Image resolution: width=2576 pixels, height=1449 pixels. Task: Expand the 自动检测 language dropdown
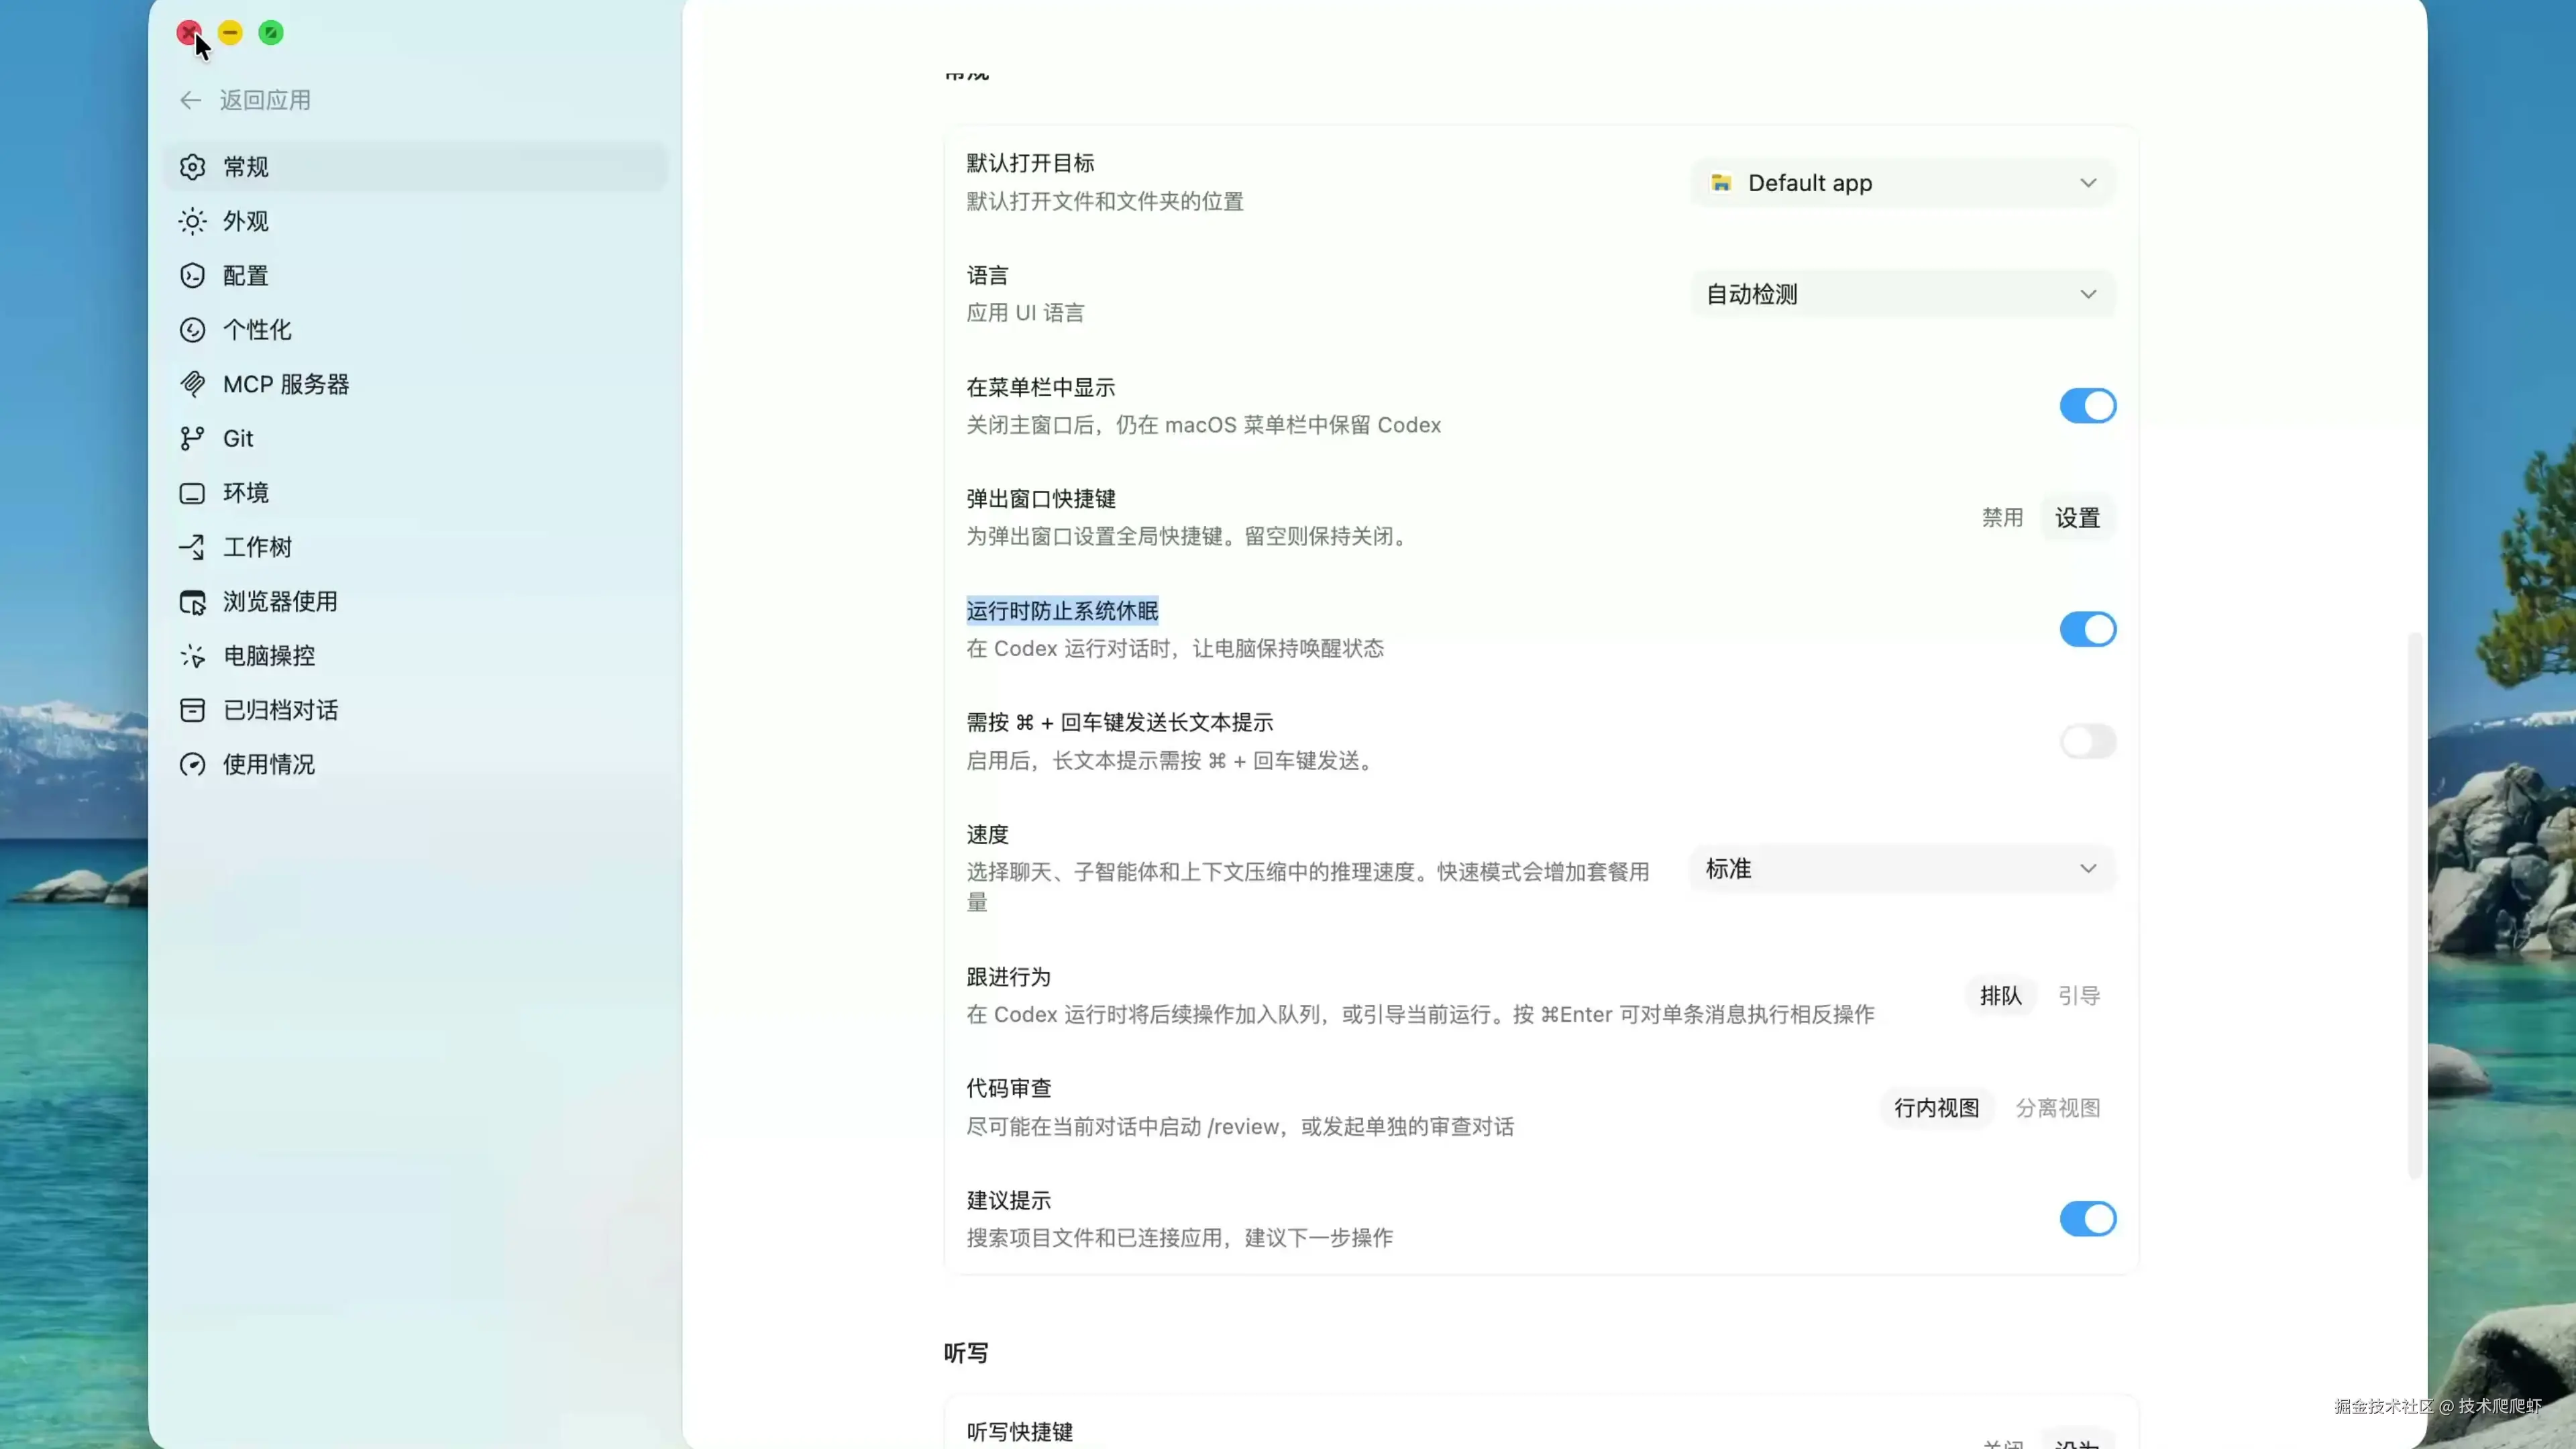1902,294
